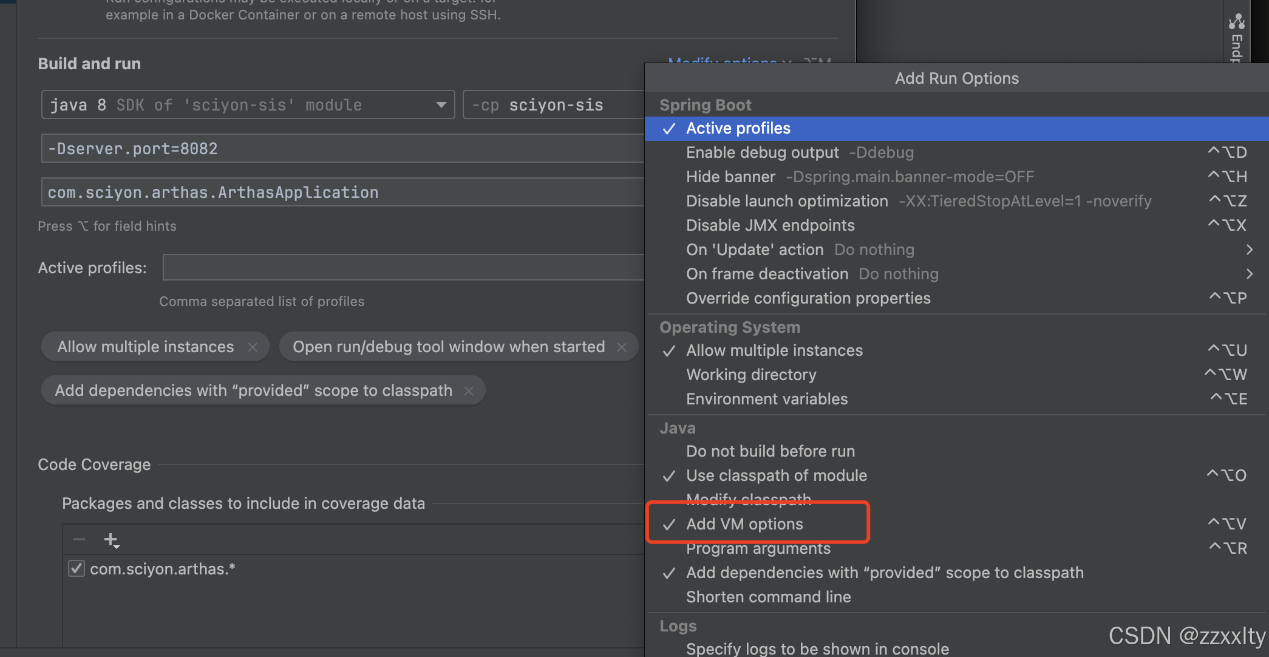Click 'Environment variables' option
This screenshot has width=1269, height=657.
click(x=767, y=399)
